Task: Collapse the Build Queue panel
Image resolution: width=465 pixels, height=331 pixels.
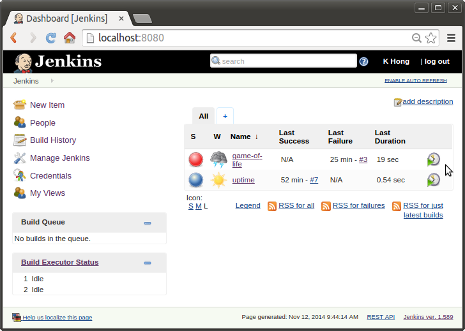Action: [148, 223]
